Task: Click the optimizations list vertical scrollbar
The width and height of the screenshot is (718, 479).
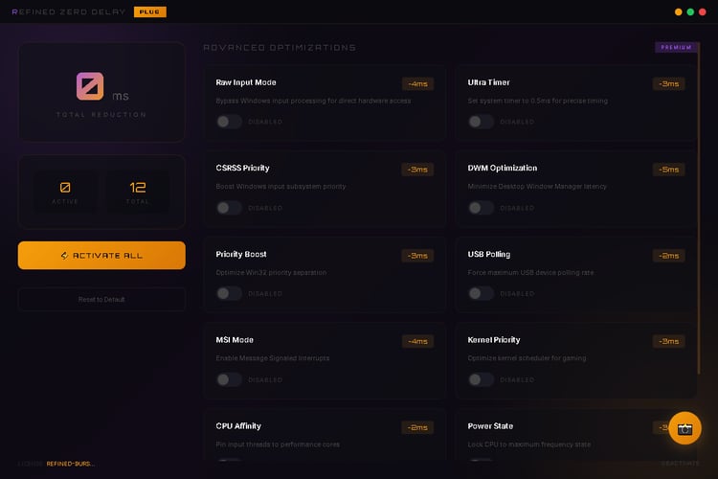Action: pyautogui.click(x=700, y=239)
